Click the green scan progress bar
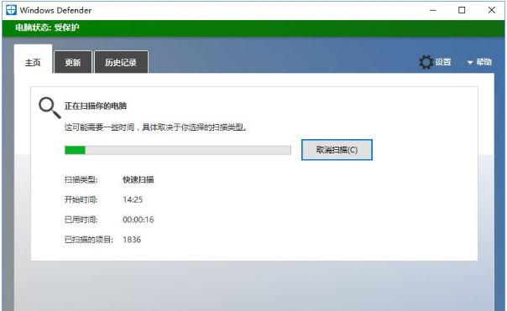 pyautogui.click(x=177, y=150)
